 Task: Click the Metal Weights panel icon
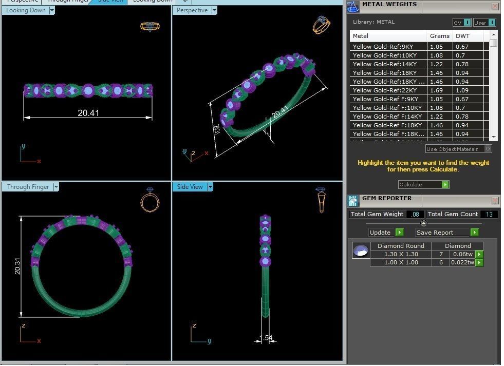[352, 6]
